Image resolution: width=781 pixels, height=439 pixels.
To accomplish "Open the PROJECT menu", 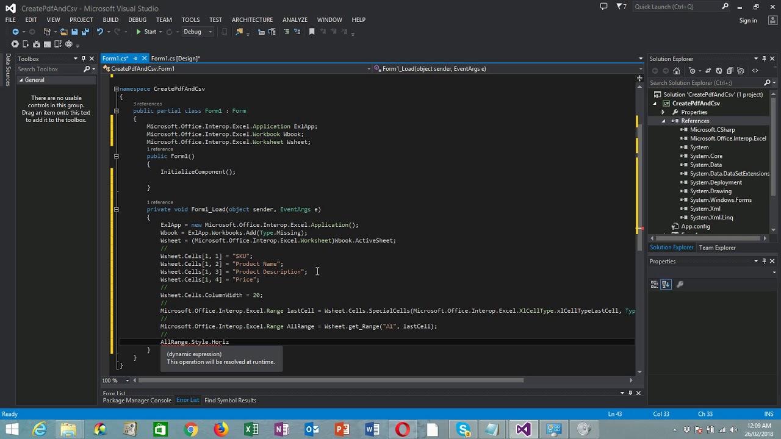I will [81, 20].
